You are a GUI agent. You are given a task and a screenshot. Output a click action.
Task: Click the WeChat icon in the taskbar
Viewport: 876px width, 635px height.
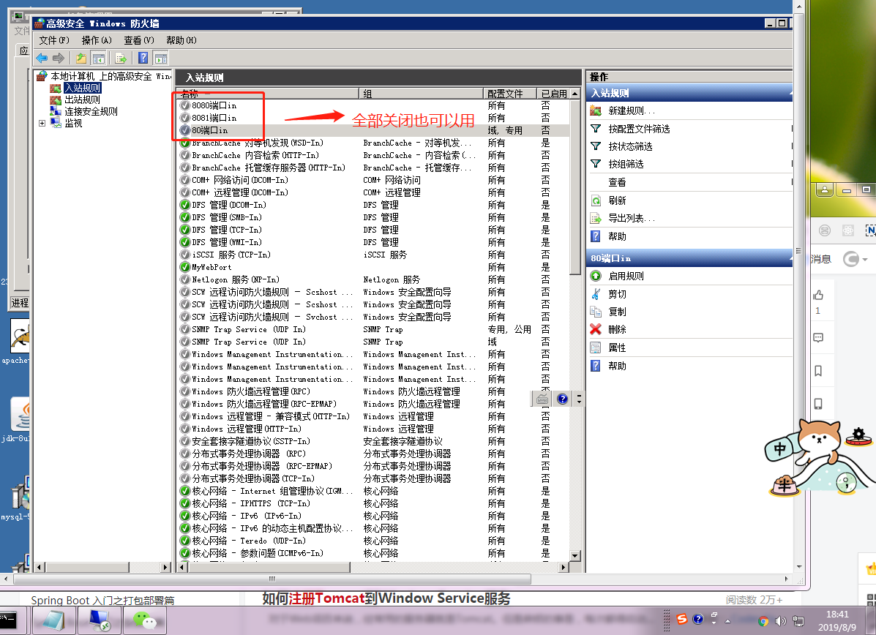pos(145,620)
